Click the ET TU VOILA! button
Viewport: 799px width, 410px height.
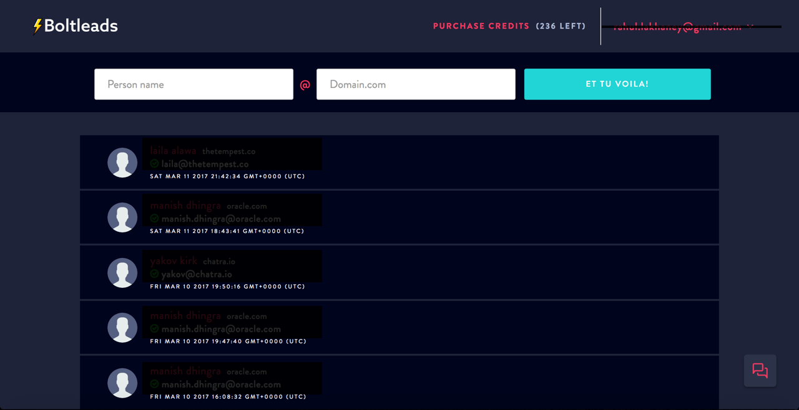[x=617, y=84]
